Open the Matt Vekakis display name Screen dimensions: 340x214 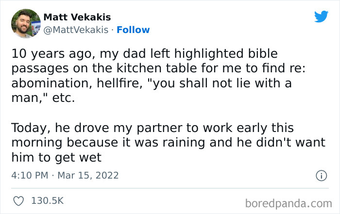click(x=77, y=17)
